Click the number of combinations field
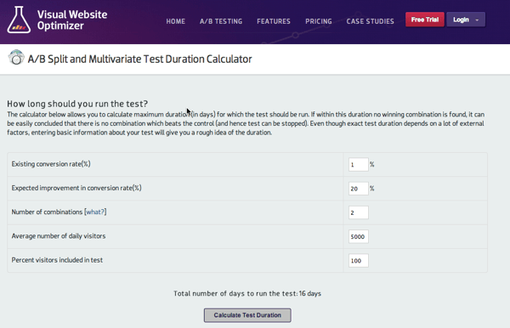This screenshot has width=510, height=328. [359, 212]
